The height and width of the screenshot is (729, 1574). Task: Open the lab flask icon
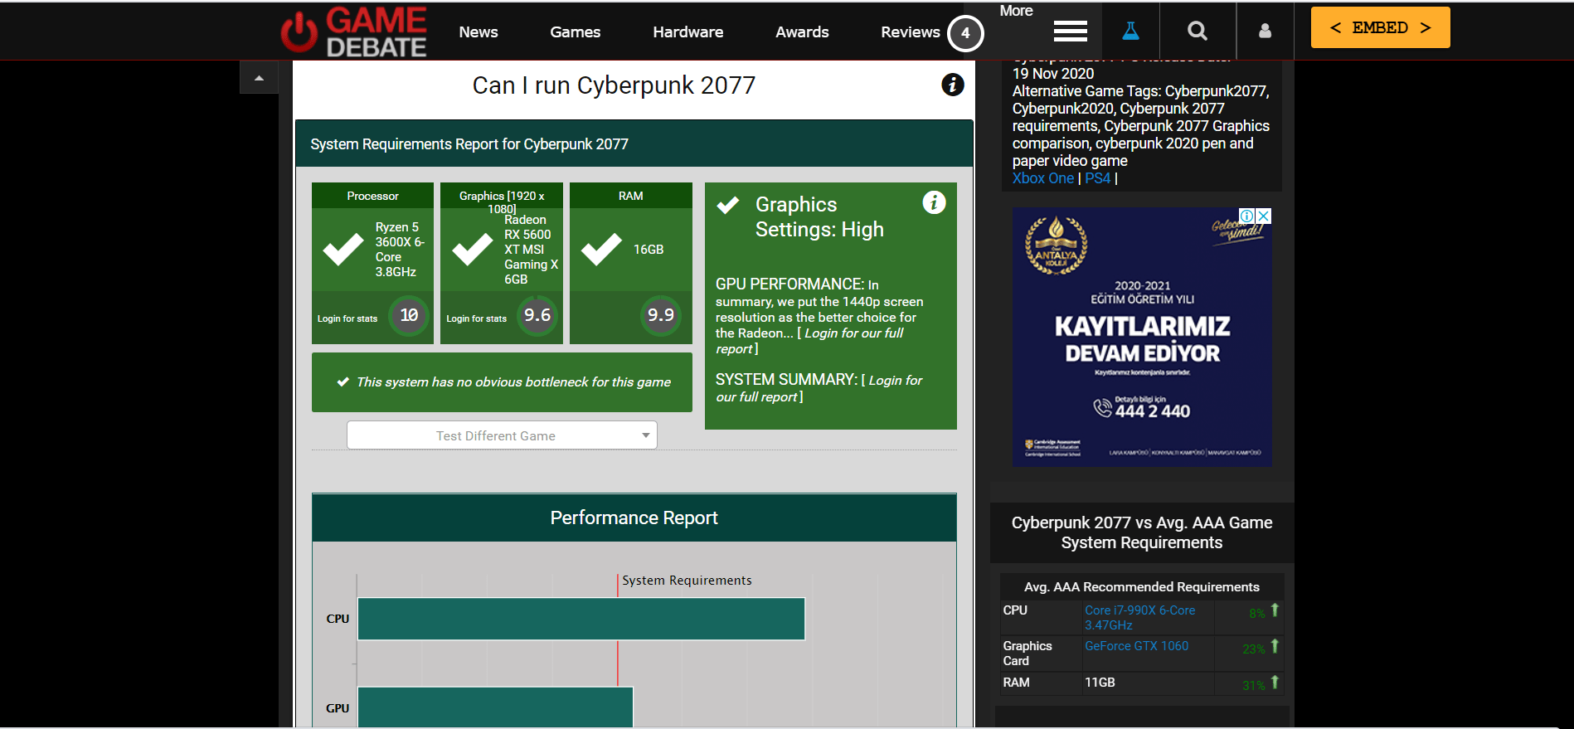coord(1130,32)
